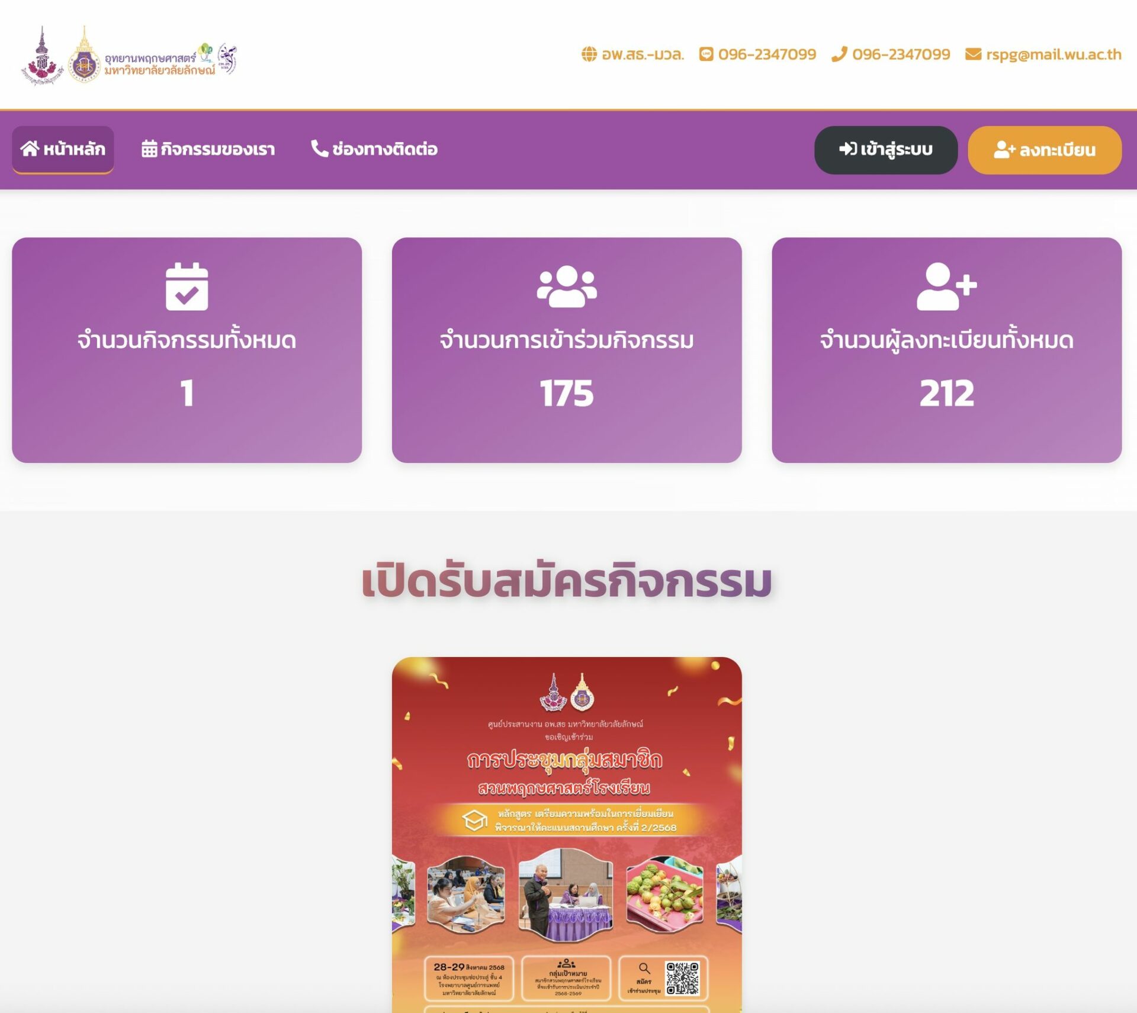The width and height of the screenshot is (1137, 1013).
Task: Open the หน้าหลัก menu item
Action: pos(63,149)
